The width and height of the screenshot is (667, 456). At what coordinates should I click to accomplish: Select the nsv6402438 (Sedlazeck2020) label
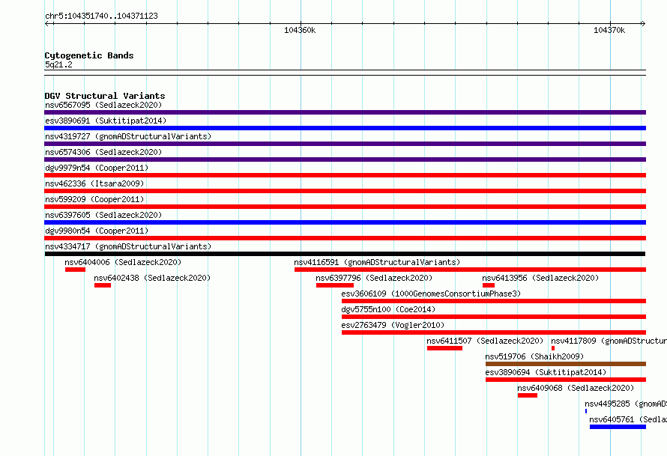152,278
